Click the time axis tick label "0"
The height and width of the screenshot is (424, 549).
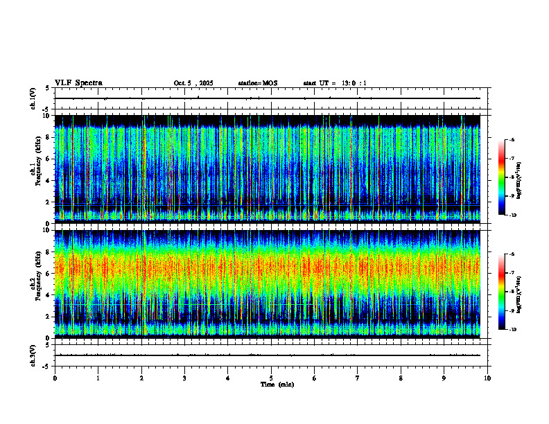(x=55, y=378)
